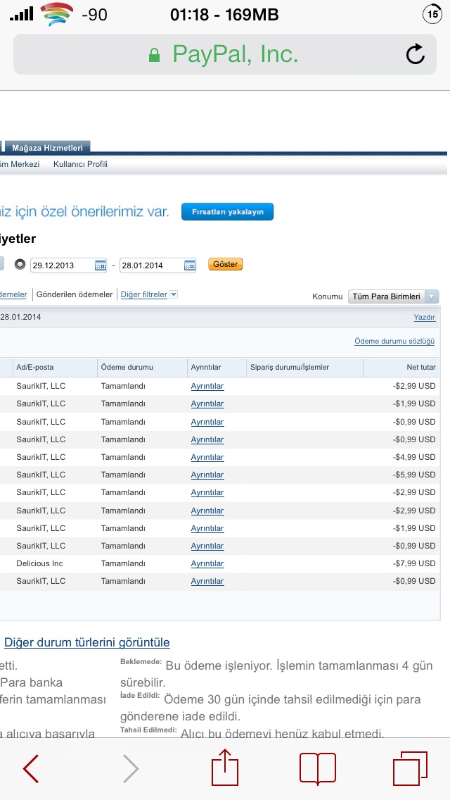Tap the green padlock security icon
Image resolution: width=450 pixels, height=800 pixels.
point(154,55)
